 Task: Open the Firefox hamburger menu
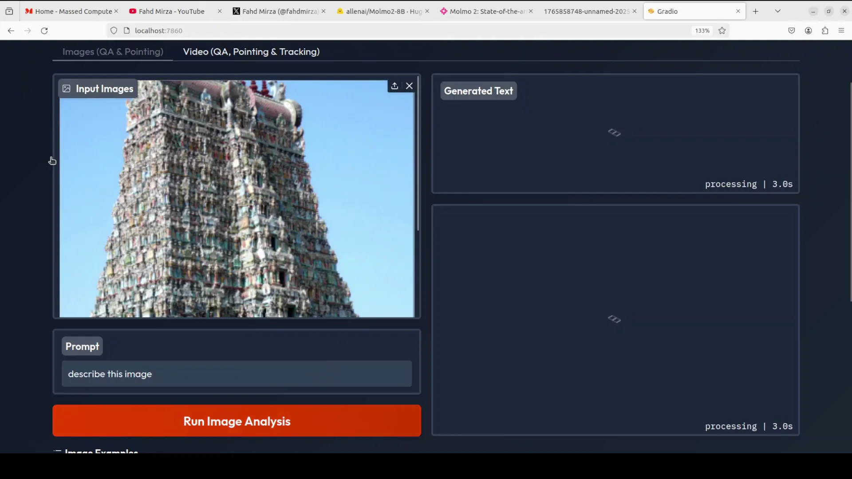[x=841, y=31]
